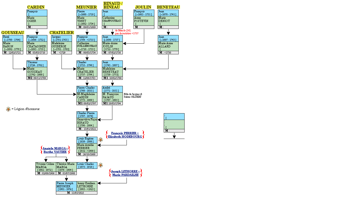
Task: Follow the Joseph LETHORRE + Marie PARDAILHE link
Action: coord(125,173)
